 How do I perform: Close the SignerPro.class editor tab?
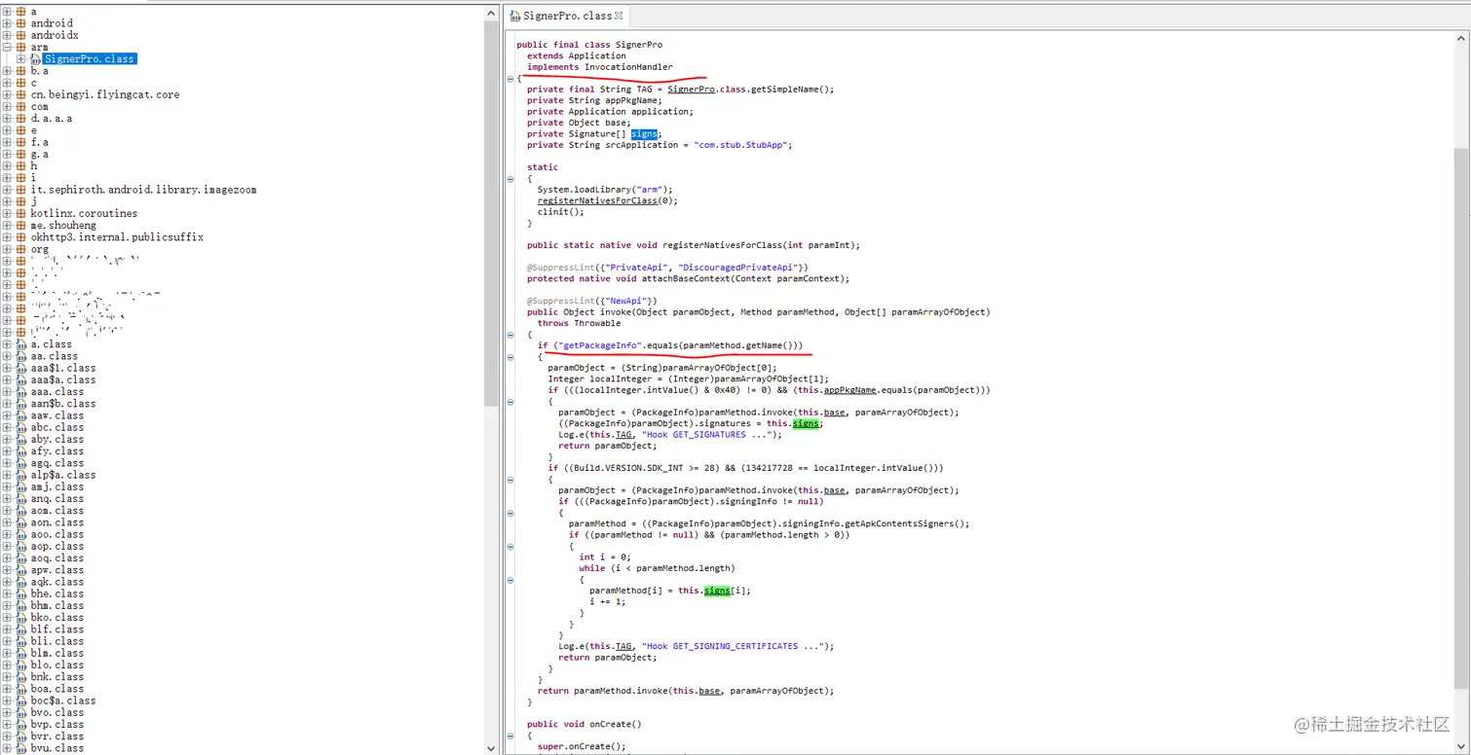(x=620, y=16)
